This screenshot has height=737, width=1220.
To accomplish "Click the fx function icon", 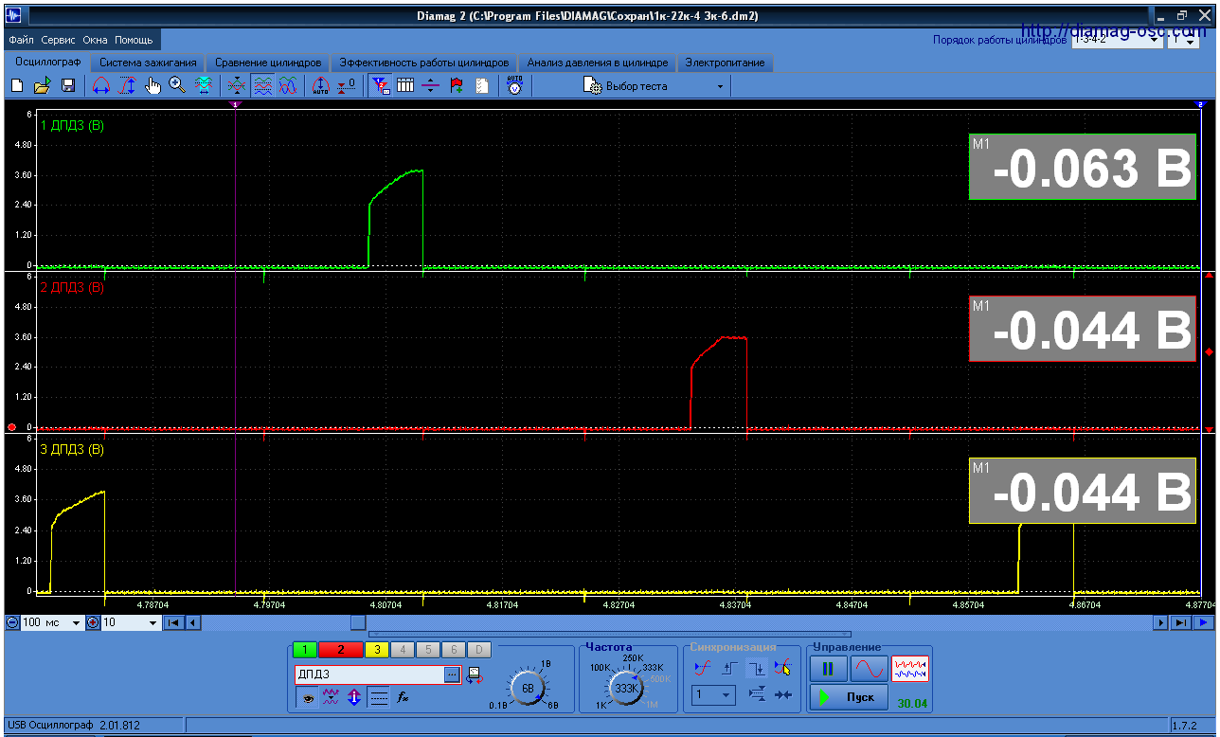I will click(403, 698).
